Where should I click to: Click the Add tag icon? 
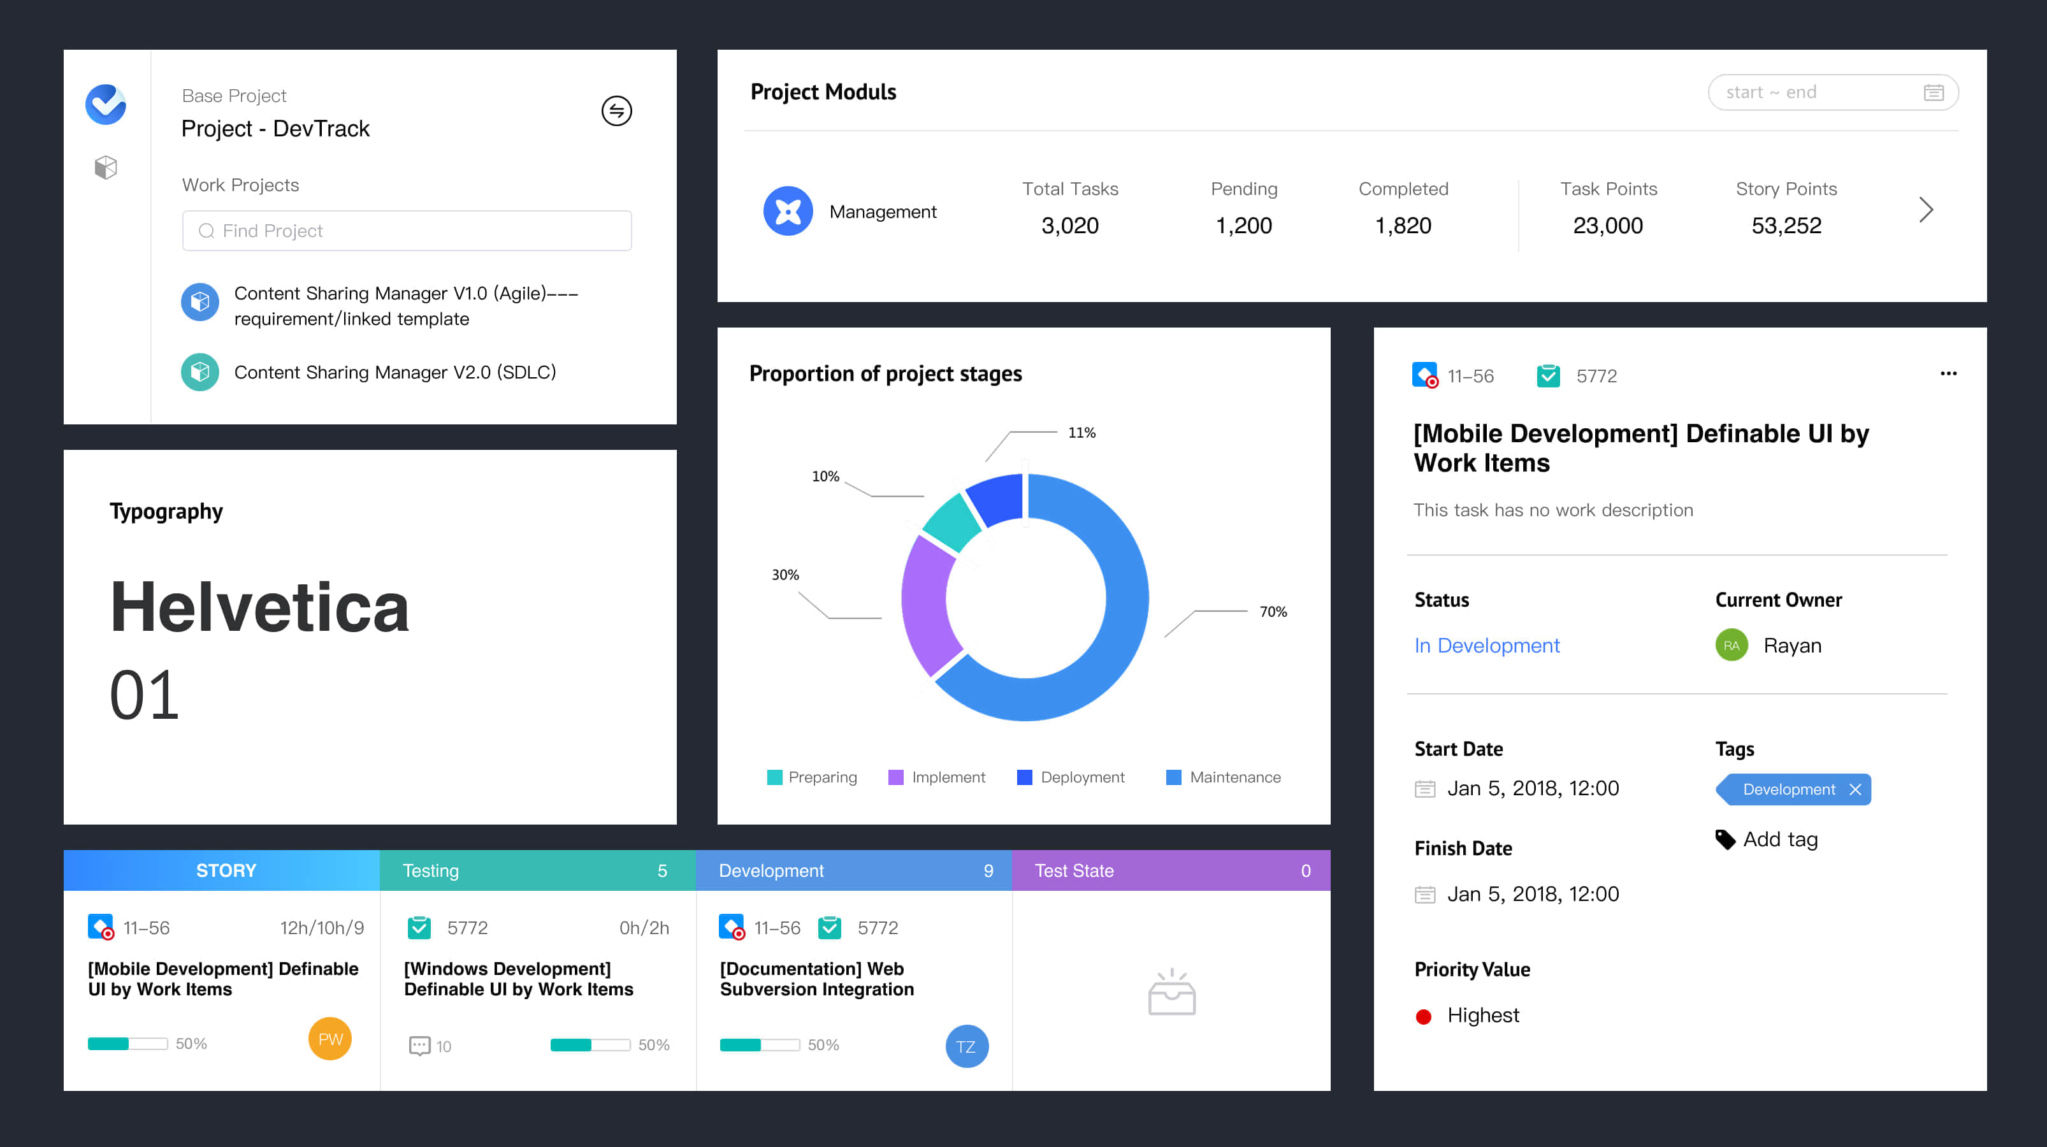(x=1725, y=840)
